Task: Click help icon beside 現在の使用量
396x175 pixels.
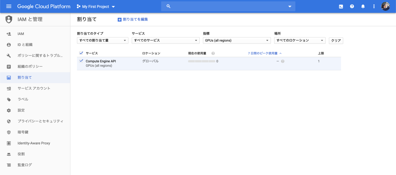Action: [213, 53]
